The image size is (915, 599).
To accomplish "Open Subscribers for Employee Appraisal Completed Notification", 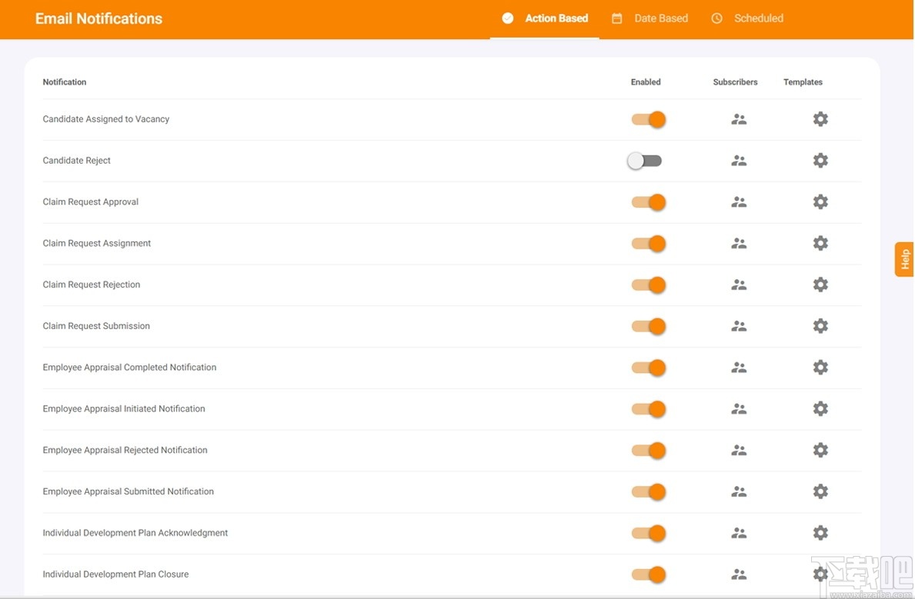I will (739, 368).
